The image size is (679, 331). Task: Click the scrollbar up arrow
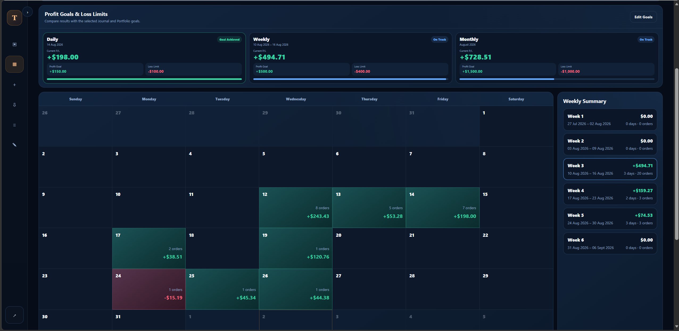tap(677, 4)
